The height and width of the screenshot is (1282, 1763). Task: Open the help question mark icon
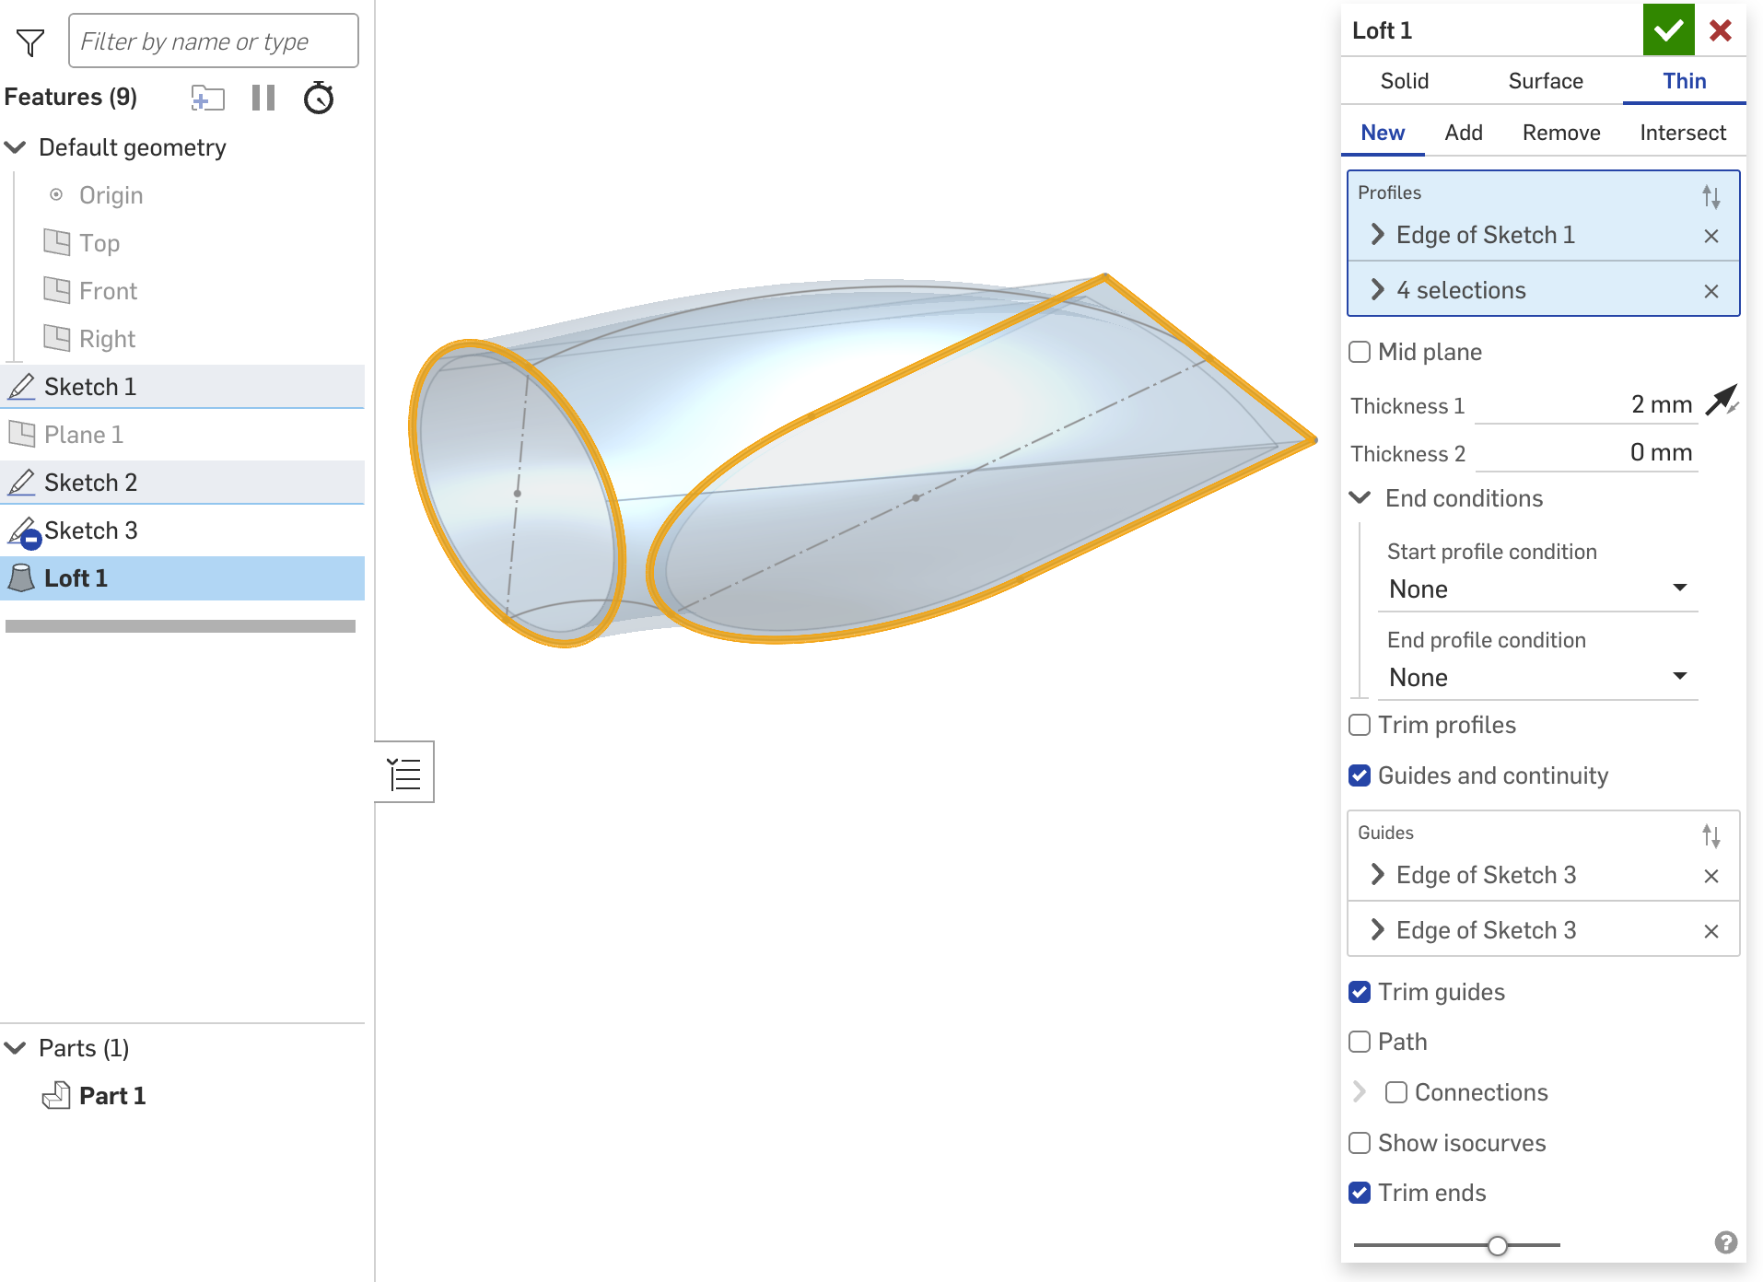(x=1725, y=1242)
